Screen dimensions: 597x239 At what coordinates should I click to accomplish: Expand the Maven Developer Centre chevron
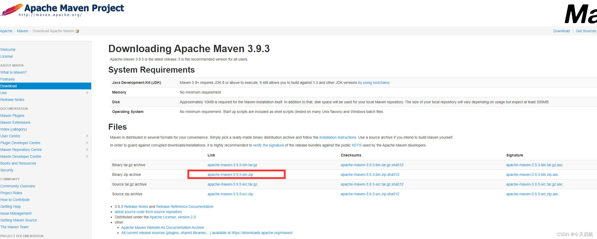click(87, 156)
